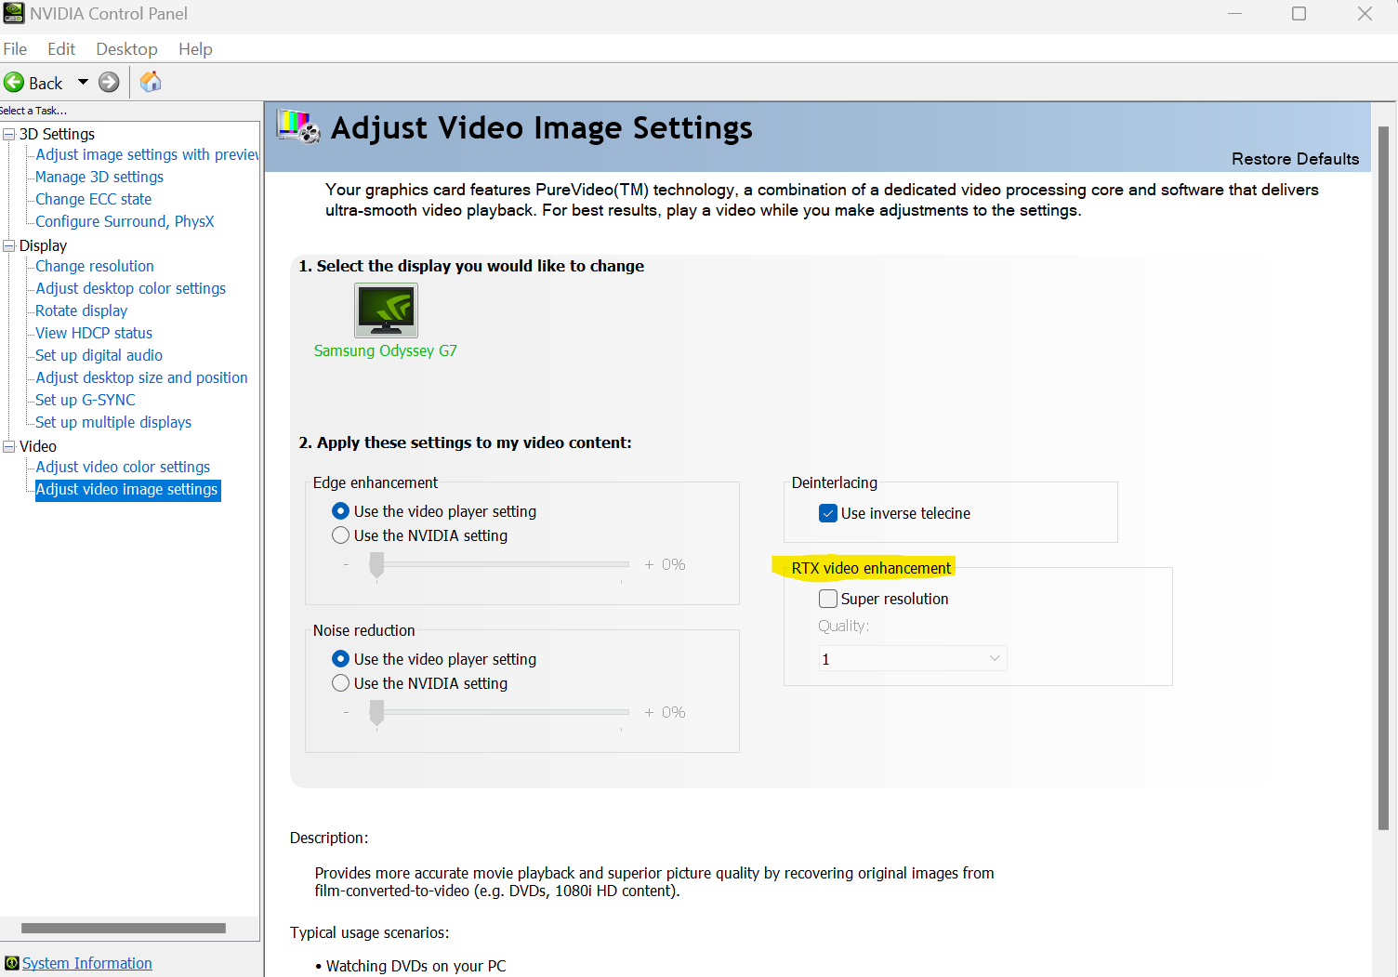The width and height of the screenshot is (1398, 977).
Task: Open Back history dropdown arrow
Action: (x=83, y=83)
